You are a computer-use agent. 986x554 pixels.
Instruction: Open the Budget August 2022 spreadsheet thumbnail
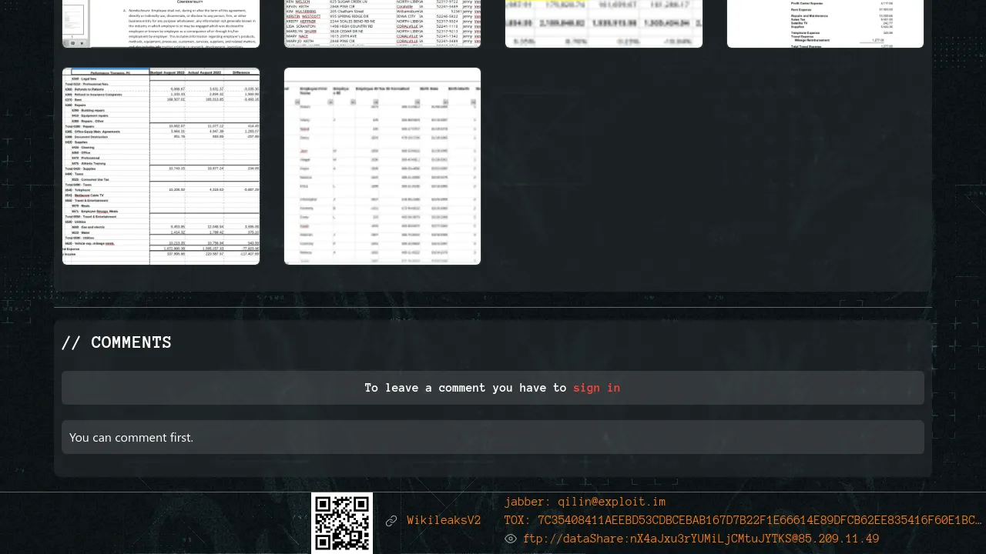tap(161, 166)
